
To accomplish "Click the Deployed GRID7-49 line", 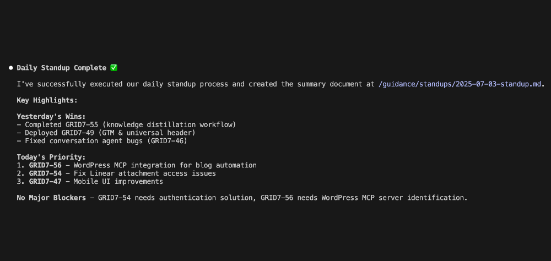I will pyautogui.click(x=106, y=133).
